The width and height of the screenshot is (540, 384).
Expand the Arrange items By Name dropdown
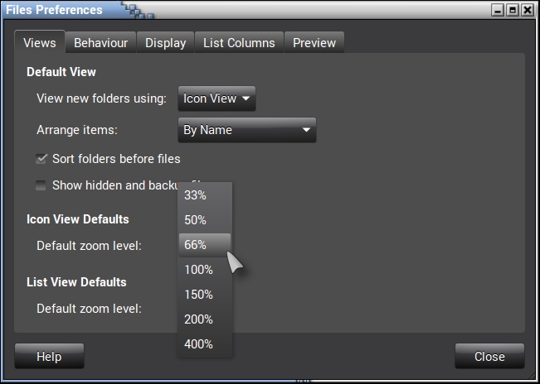(246, 130)
